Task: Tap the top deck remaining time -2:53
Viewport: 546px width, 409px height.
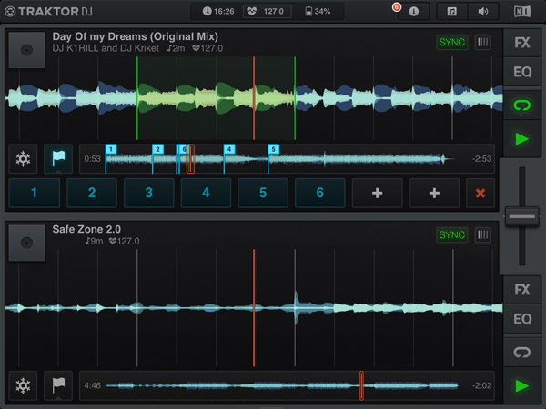Action: coord(482,159)
